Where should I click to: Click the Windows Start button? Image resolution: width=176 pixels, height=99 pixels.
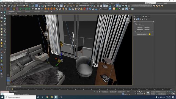coord(2,97)
